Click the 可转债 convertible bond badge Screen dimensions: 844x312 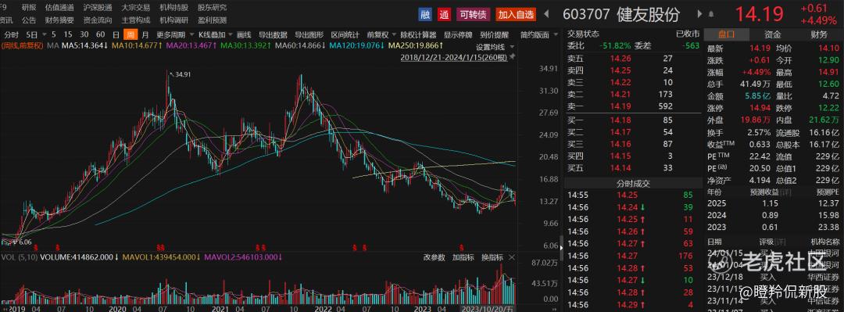tap(473, 15)
